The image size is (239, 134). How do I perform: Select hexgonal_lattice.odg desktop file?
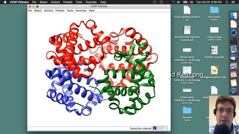tap(214, 72)
